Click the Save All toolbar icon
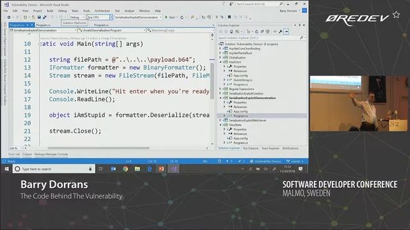410x230 pixels. tap(44, 17)
